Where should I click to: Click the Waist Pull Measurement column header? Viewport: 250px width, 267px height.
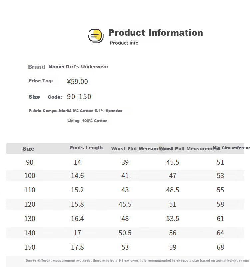pyautogui.click(x=190, y=149)
